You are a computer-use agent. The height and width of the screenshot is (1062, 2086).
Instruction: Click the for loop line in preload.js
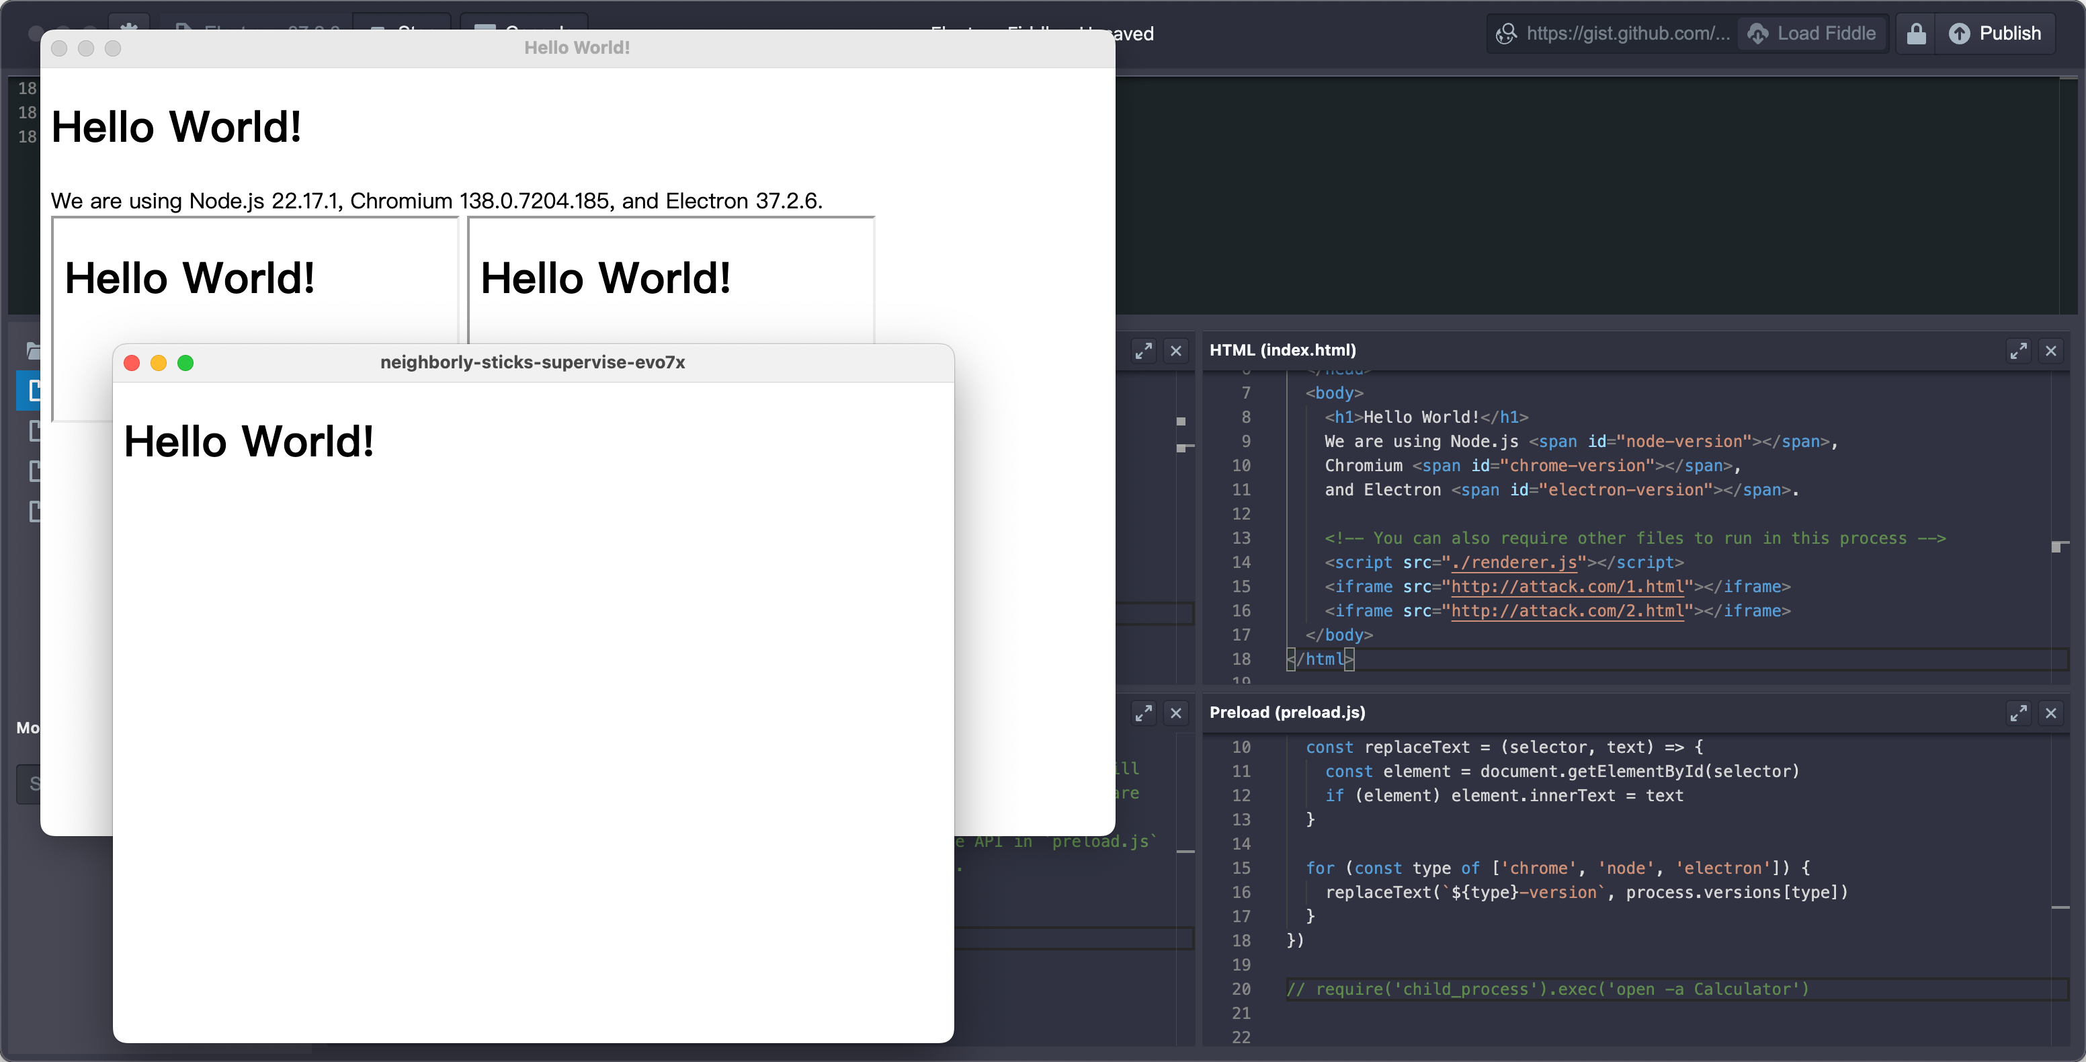coord(1558,868)
